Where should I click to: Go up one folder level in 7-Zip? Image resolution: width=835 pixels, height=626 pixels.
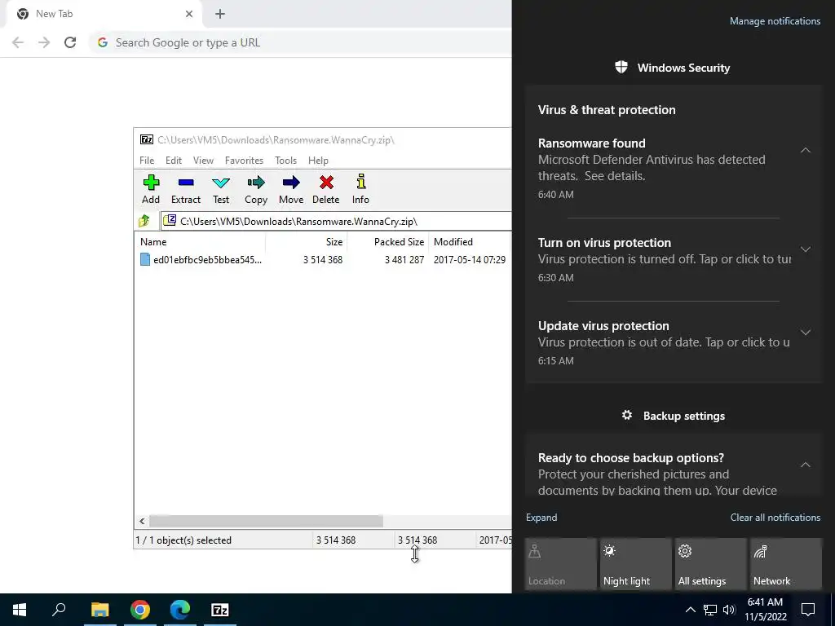(144, 220)
